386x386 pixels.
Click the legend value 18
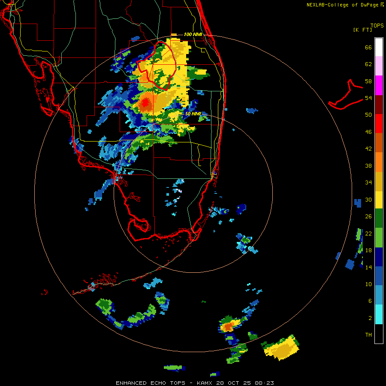(368, 250)
